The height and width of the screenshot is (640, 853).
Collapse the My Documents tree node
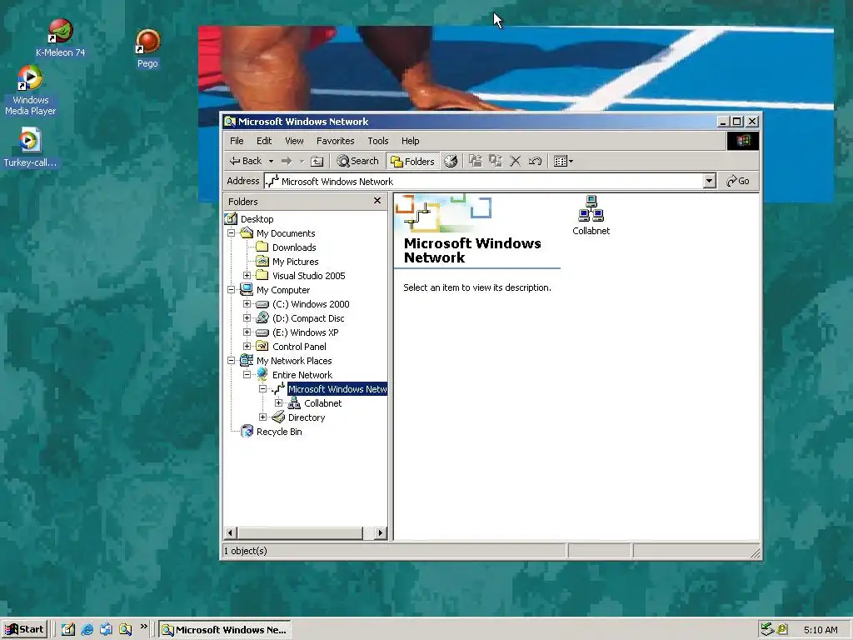pos(232,233)
